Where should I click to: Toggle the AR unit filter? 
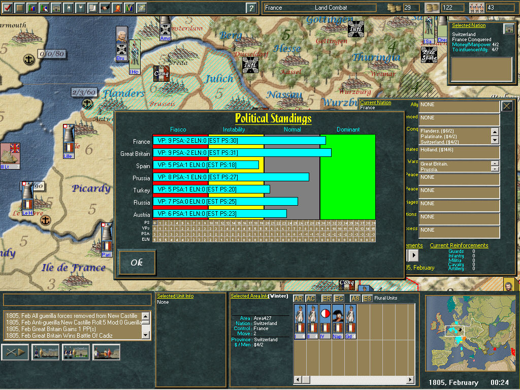[x=298, y=299]
